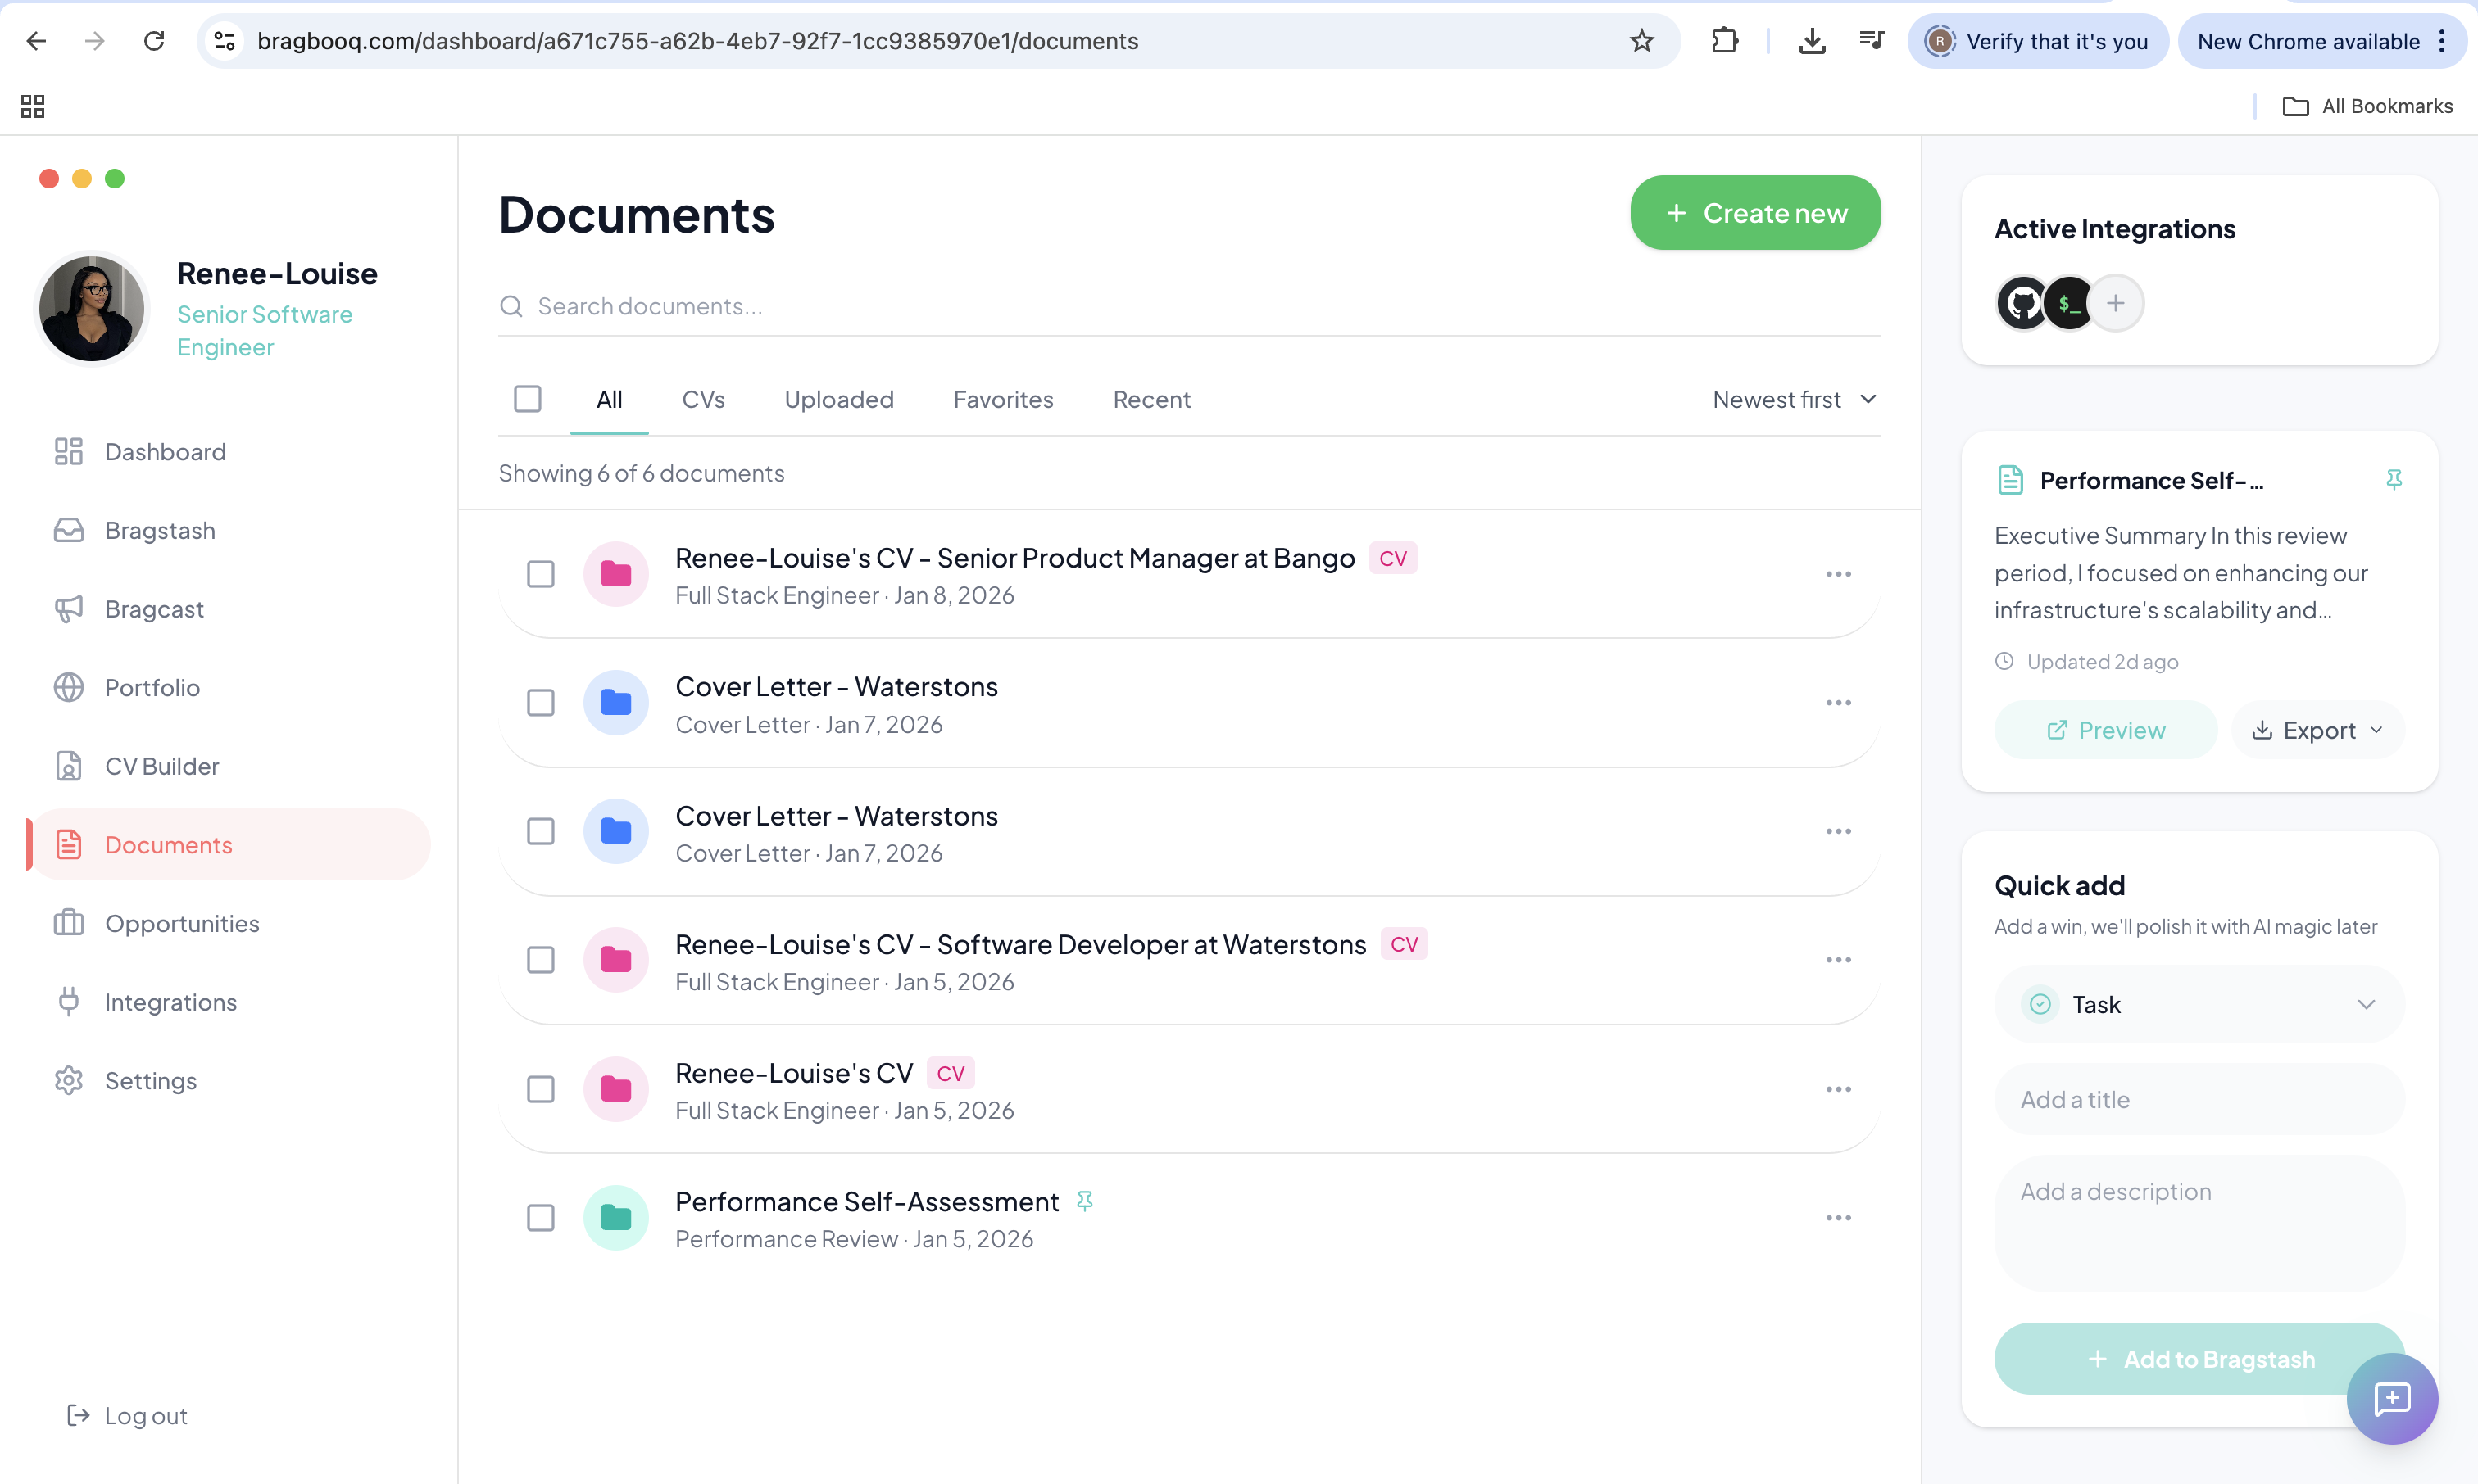Open three-dot menu for Renee-Louise's CV row
Viewport: 2478px width, 1484px height.
(x=1838, y=1089)
